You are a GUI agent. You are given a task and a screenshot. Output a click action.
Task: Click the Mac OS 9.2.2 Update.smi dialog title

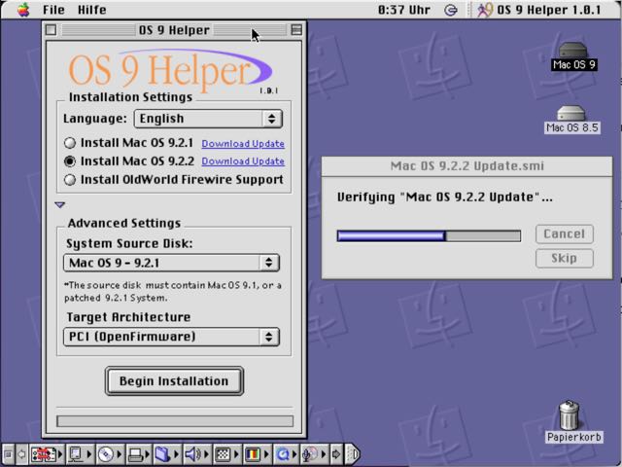tap(466, 166)
